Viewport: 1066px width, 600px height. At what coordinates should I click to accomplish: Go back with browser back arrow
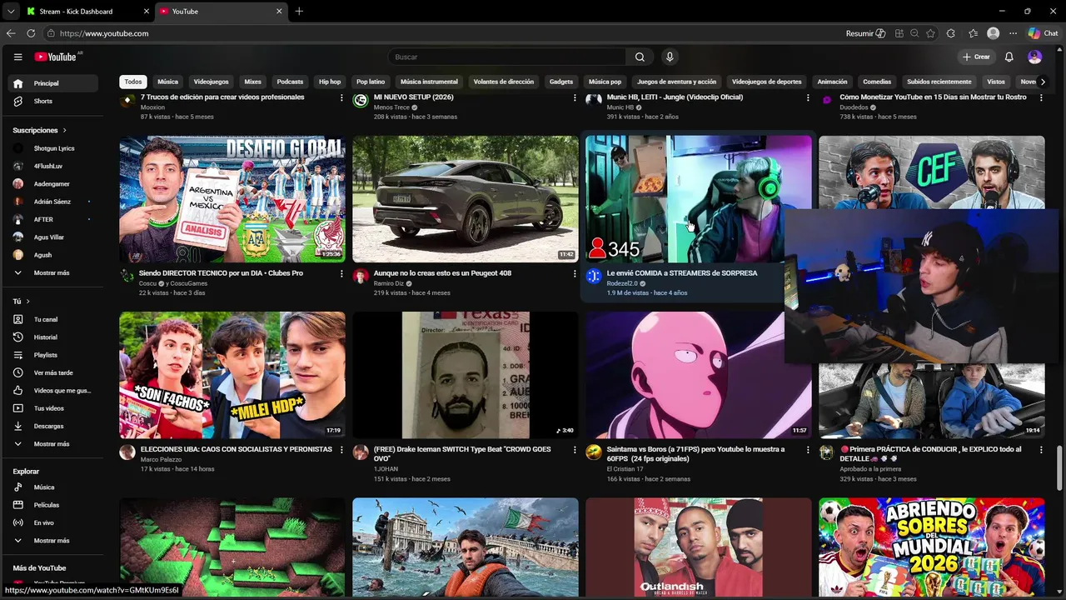(x=11, y=33)
